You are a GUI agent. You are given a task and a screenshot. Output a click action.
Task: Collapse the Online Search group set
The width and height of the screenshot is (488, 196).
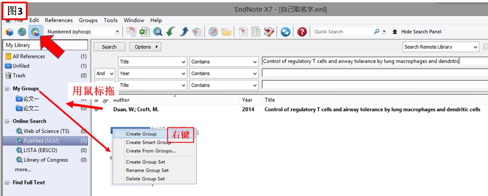click(7, 121)
